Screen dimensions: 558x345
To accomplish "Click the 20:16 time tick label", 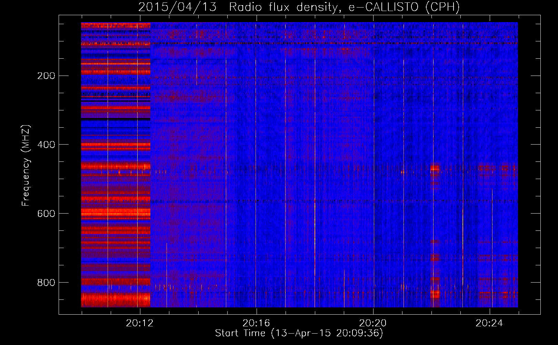I will coord(256,323).
